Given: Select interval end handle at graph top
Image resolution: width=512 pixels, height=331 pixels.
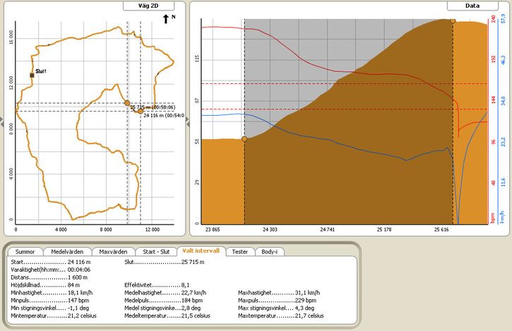Looking at the screenshot, I should (x=453, y=21).
